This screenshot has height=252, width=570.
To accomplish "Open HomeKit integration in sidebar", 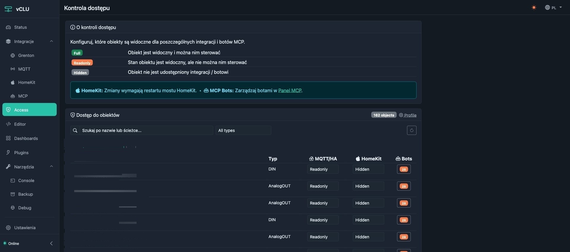I will click(x=26, y=82).
